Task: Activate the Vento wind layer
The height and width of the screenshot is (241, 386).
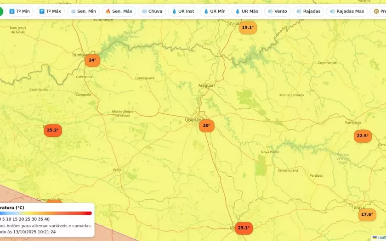Action: click(x=277, y=11)
